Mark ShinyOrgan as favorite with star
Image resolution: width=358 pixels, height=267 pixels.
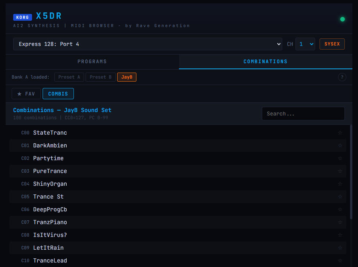pos(340,184)
